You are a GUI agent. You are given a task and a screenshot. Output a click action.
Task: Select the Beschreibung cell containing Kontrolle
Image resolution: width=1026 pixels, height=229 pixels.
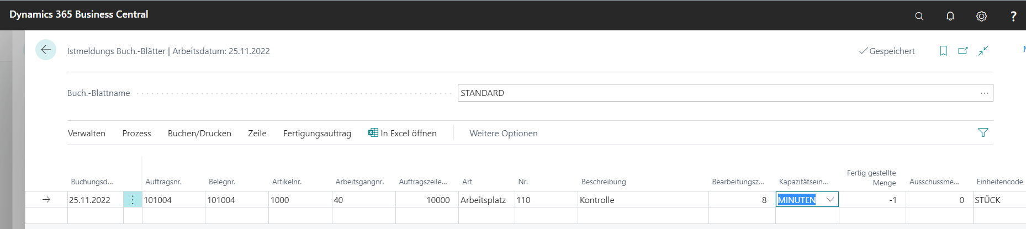tap(643, 200)
